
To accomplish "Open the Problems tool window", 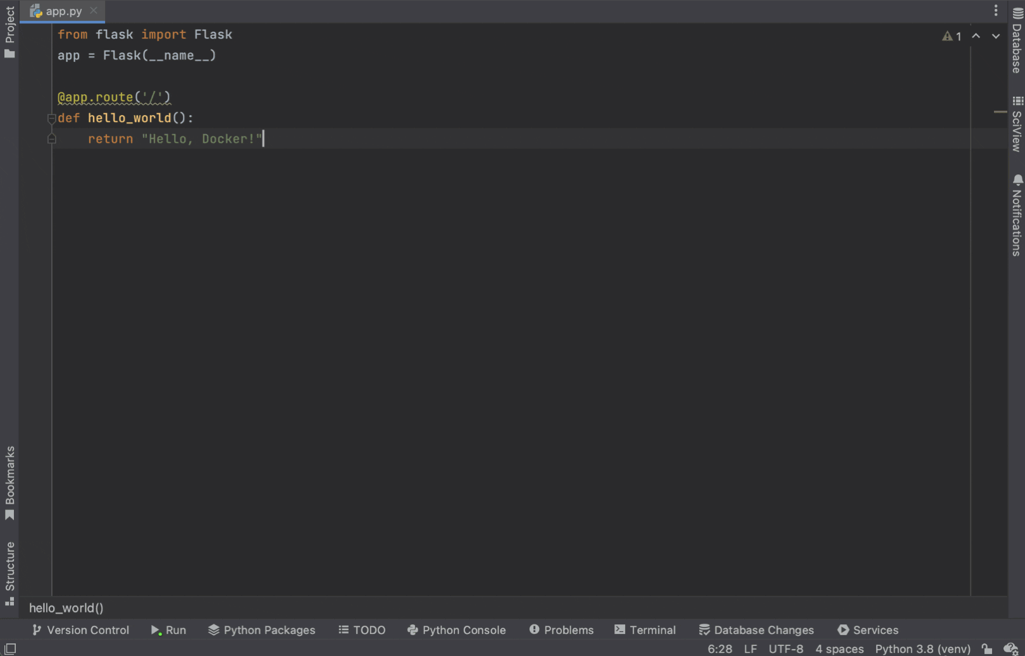I will (561, 629).
